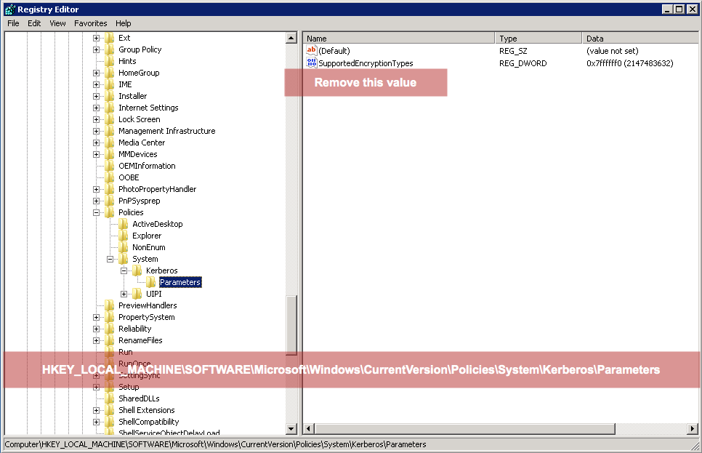
Task: Click the Ext folder icon
Action: pyautogui.click(x=110, y=38)
